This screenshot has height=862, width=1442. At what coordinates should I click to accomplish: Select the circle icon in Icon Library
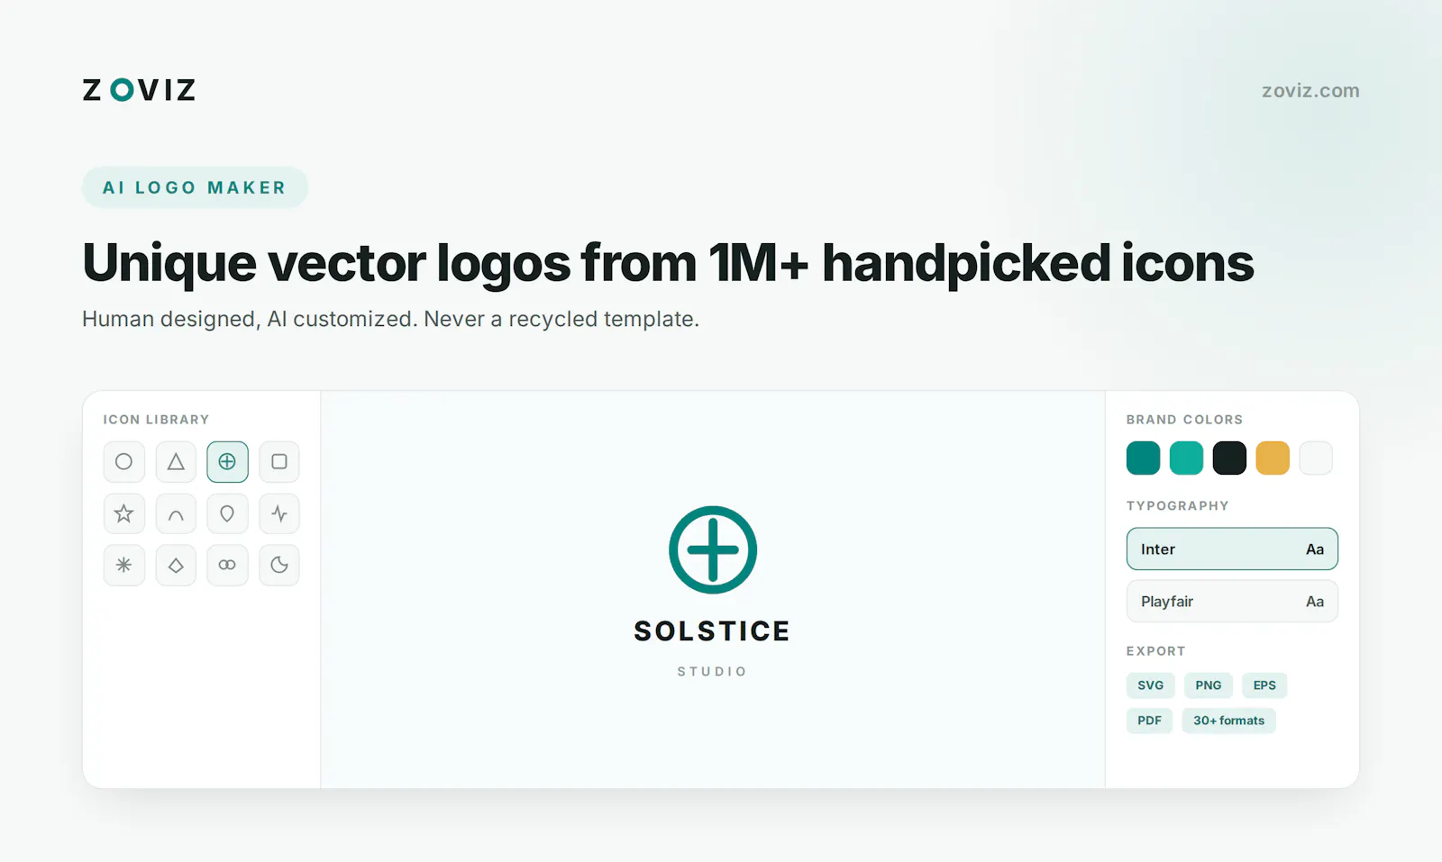pyautogui.click(x=124, y=462)
